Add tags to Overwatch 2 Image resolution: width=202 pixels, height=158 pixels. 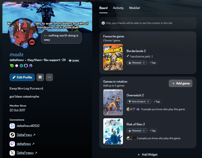(x=157, y=102)
